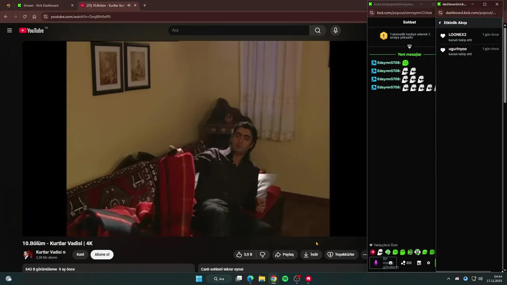The height and width of the screenshot is (285, 507).
Task: Open Kurtlar Vadisi channel name link
Action: click(49, 252)
